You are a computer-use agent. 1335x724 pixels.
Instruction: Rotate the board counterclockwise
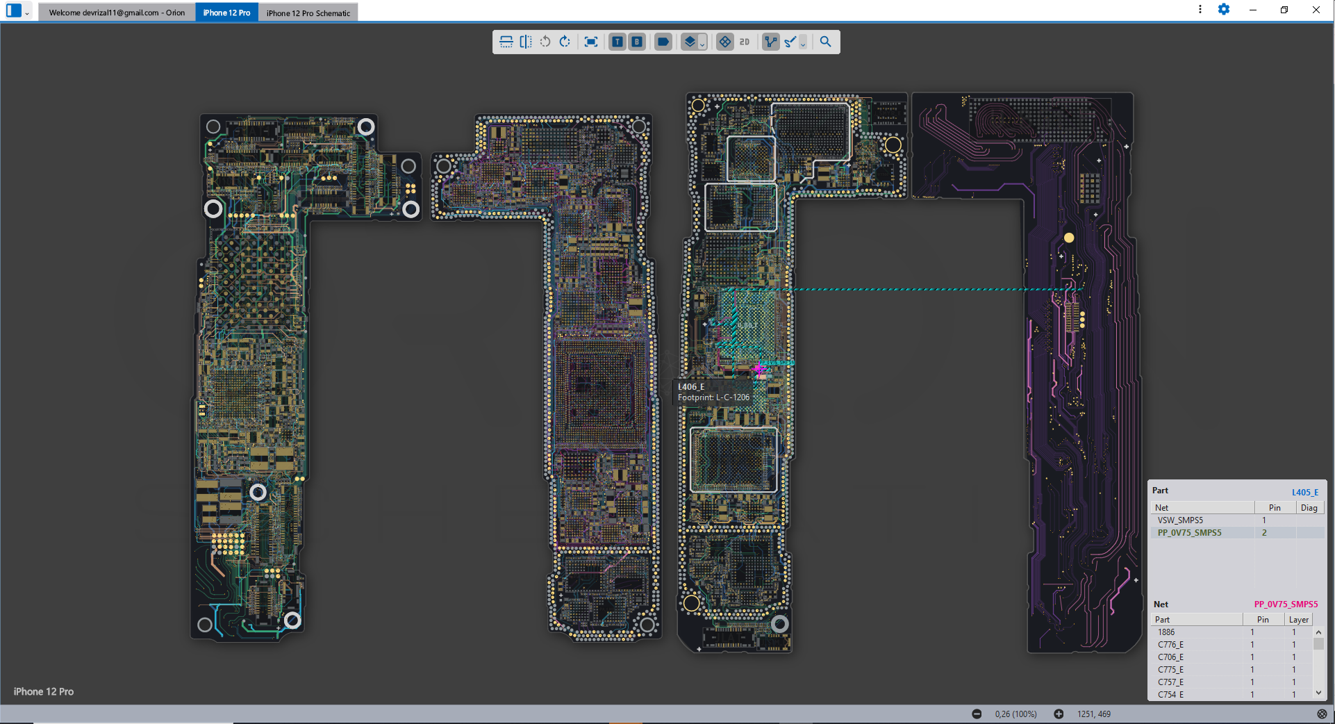(545, 42)
